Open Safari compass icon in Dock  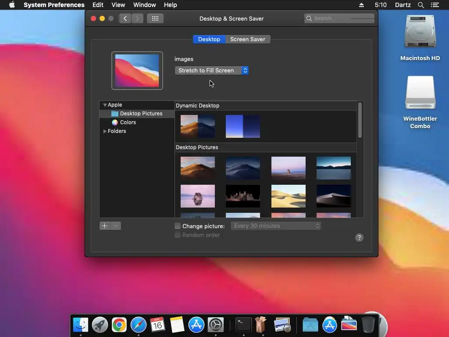(x=138, y=325)
